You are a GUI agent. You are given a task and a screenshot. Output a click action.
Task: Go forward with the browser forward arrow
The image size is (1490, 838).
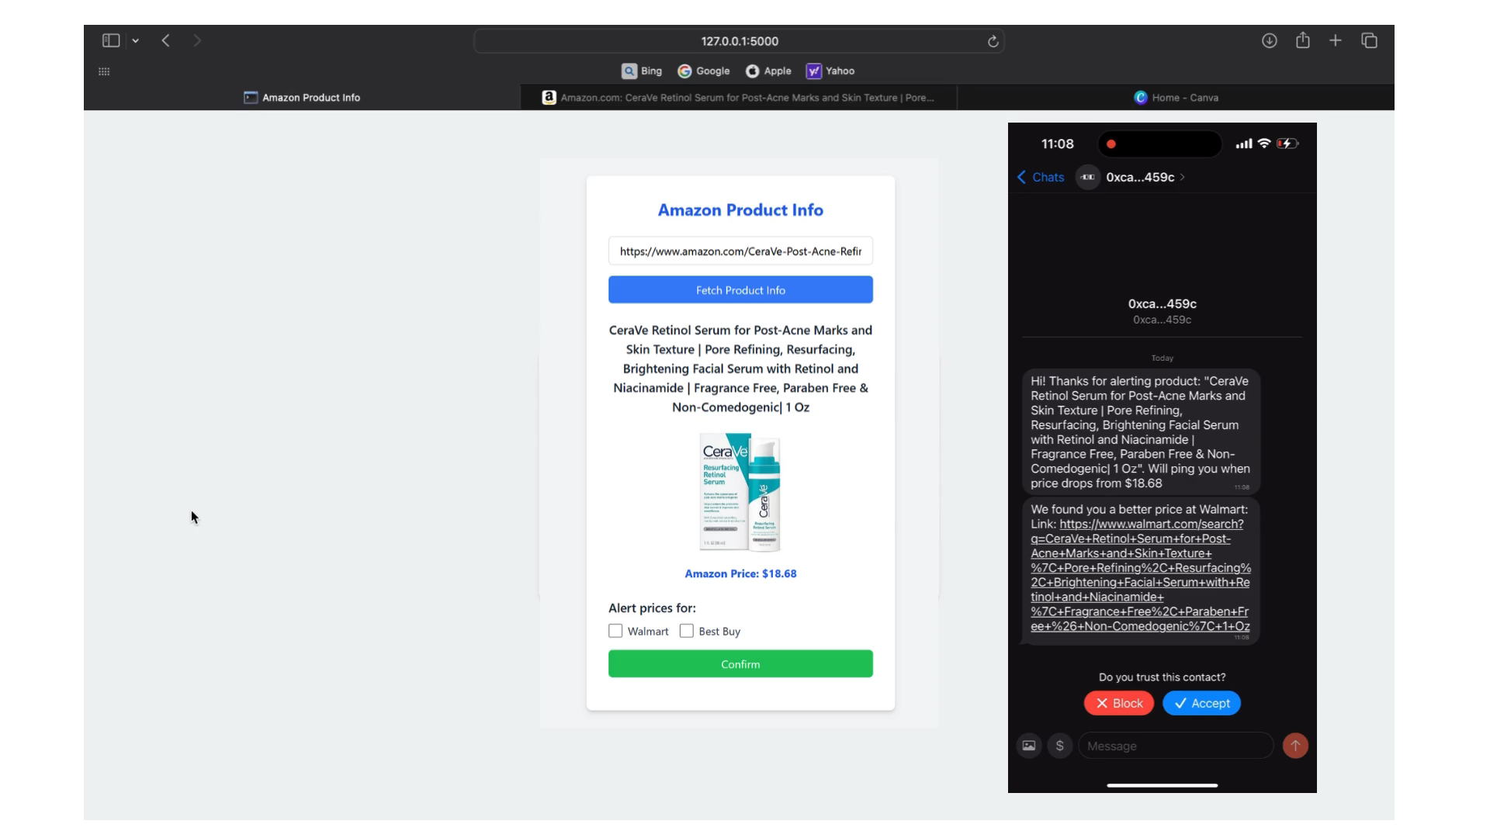[196, 40]
